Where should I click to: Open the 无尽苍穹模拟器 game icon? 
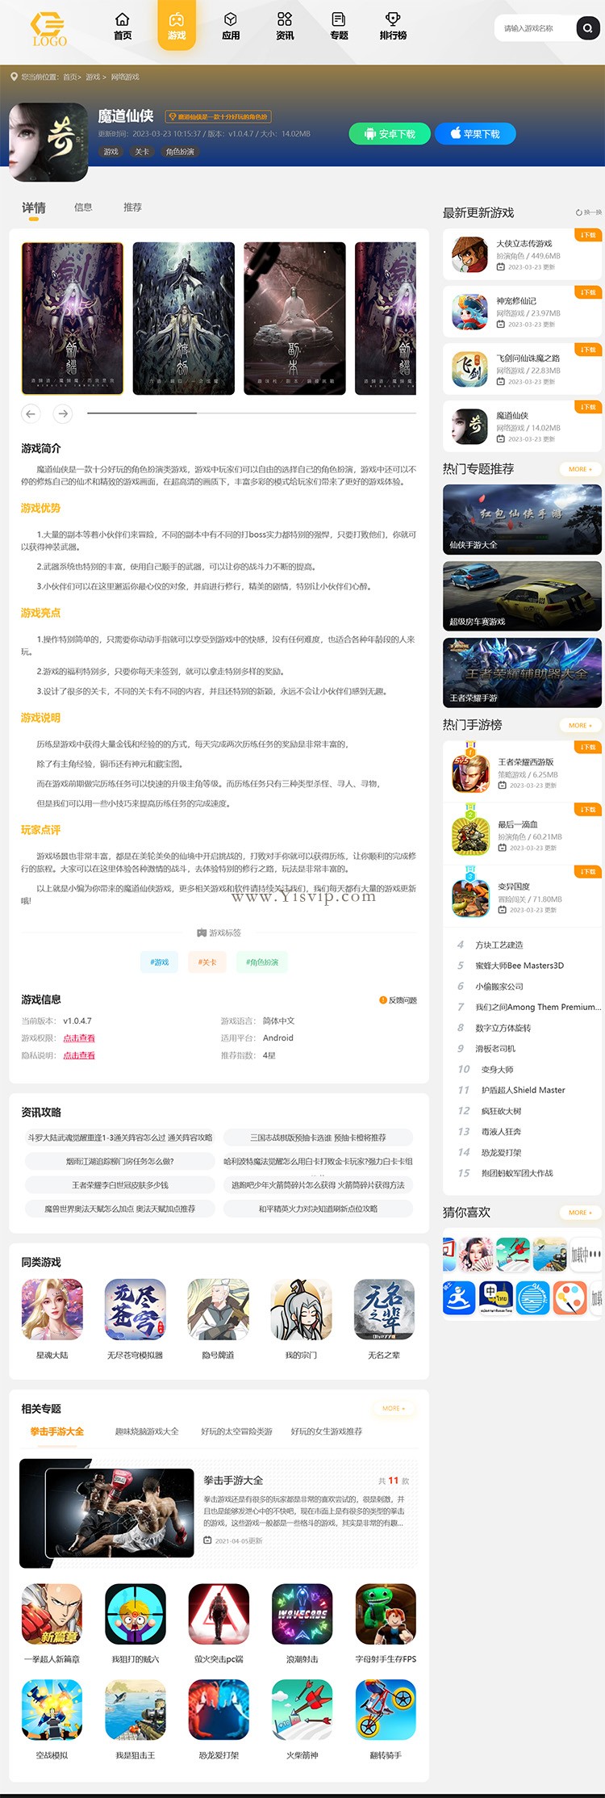click(x=136, y=1309)
